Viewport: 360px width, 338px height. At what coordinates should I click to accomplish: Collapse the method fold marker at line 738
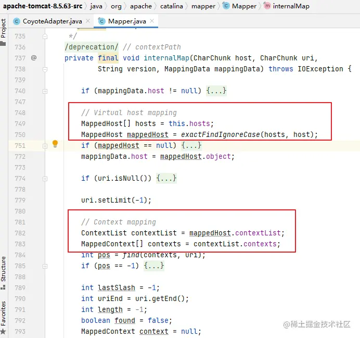(45, 69)
